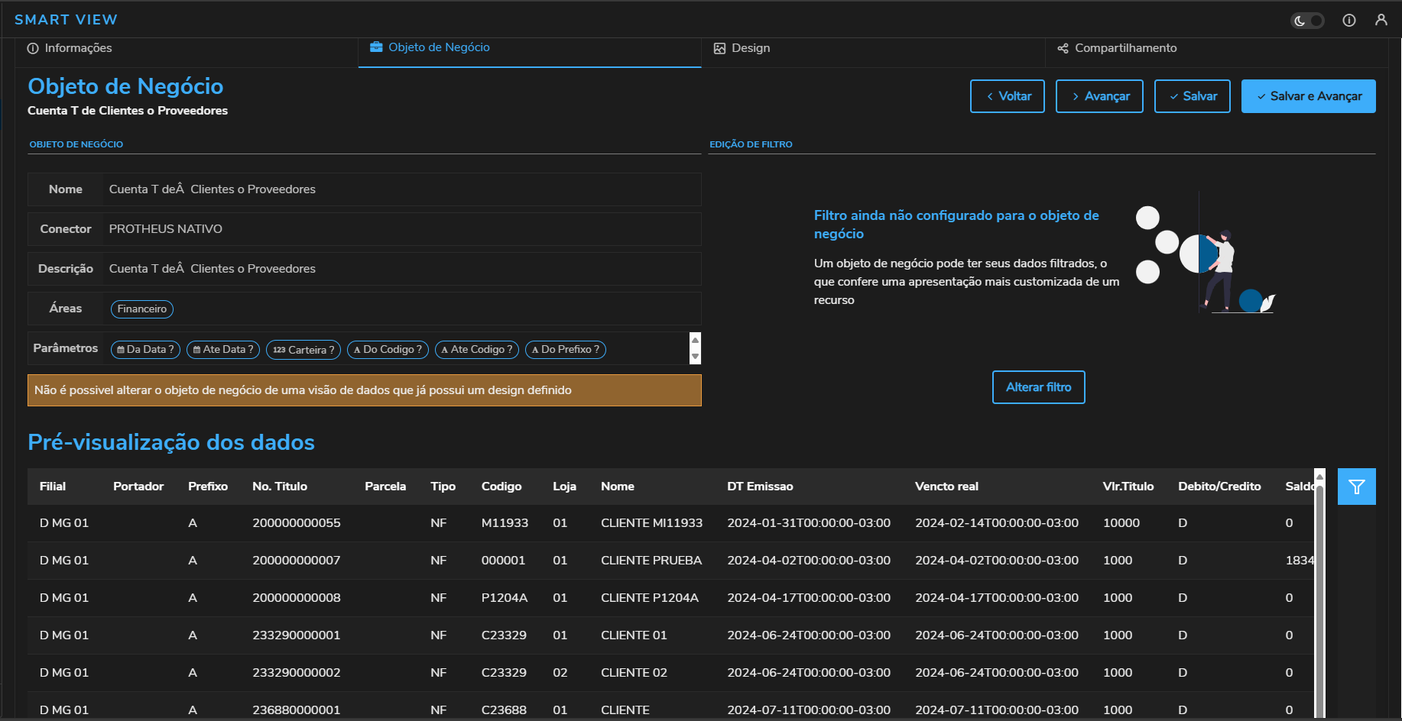
Task: Select the Objeto de Negócio tab
Action: coord(430,47)
